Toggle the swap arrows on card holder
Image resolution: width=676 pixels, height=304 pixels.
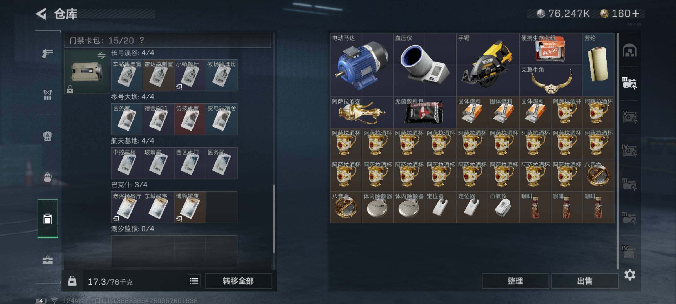[x=101, y=55]
